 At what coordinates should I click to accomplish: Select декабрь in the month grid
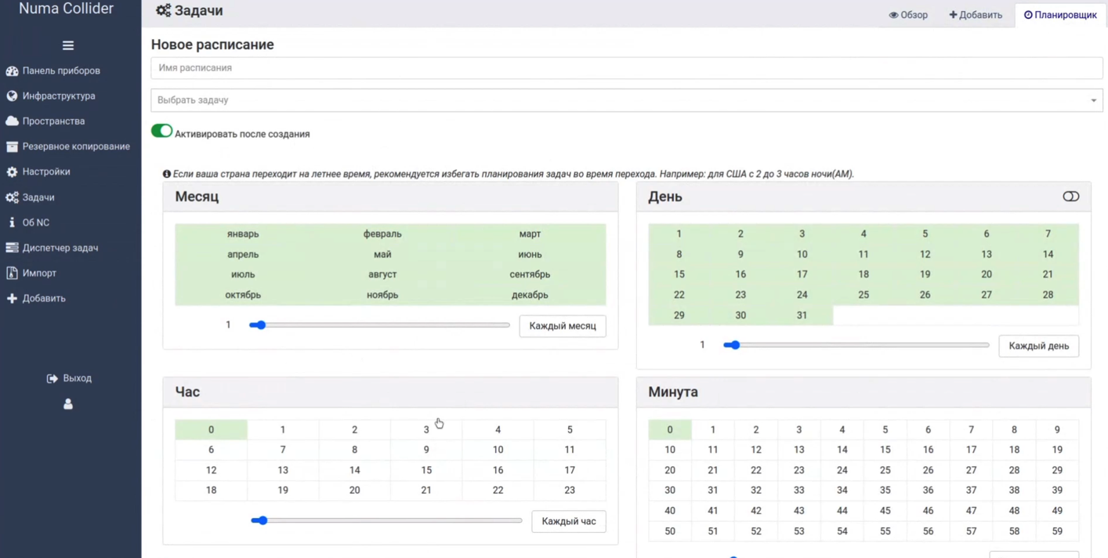530,295
